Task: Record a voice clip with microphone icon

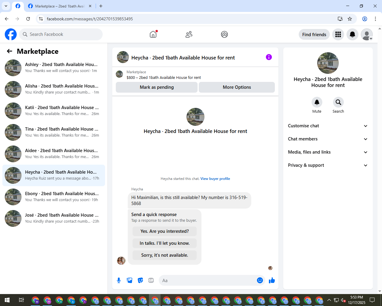Action: 119,280
